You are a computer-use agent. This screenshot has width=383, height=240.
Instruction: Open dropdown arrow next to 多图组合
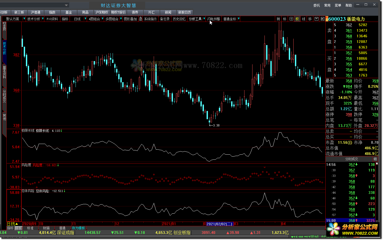[x=121, y=19]
